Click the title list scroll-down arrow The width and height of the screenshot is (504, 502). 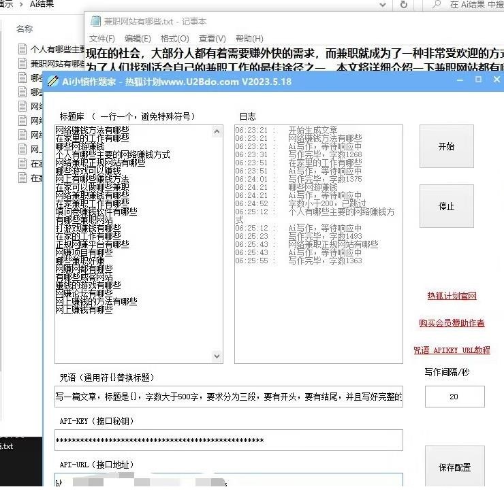(217, 356)
